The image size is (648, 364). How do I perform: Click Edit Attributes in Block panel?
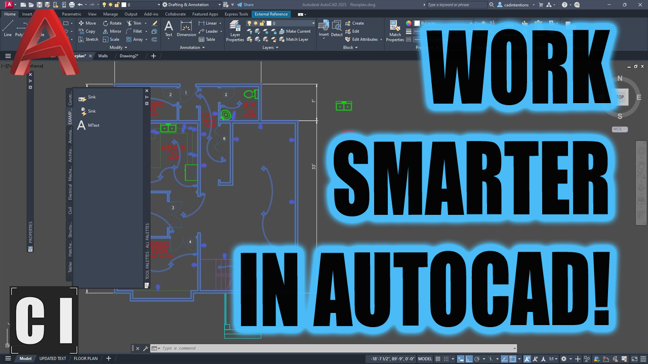362,39
